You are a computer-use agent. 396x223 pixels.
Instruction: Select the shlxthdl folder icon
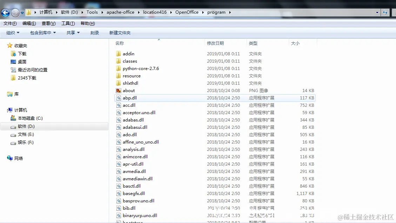pyautogui.click(x=119, y=83)
